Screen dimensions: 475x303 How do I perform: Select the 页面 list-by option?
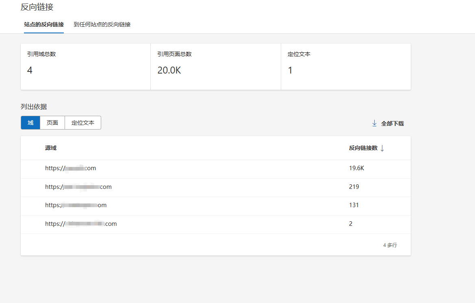tap(52, 123)
